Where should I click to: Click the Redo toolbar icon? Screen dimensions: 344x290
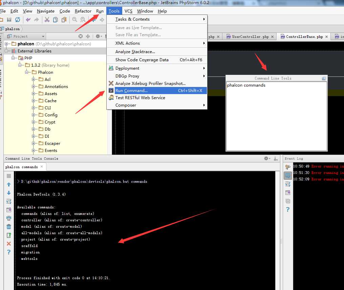point(37,20)
